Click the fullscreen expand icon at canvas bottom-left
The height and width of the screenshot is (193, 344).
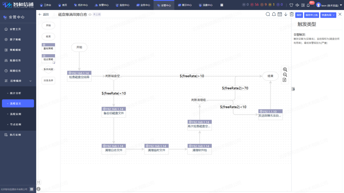pos(39,182)
